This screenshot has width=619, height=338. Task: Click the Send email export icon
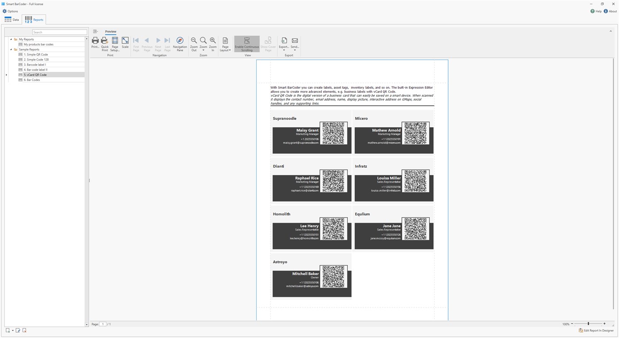(294, 43)
